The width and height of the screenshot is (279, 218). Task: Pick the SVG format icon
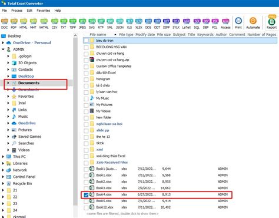tap(92, 24)
